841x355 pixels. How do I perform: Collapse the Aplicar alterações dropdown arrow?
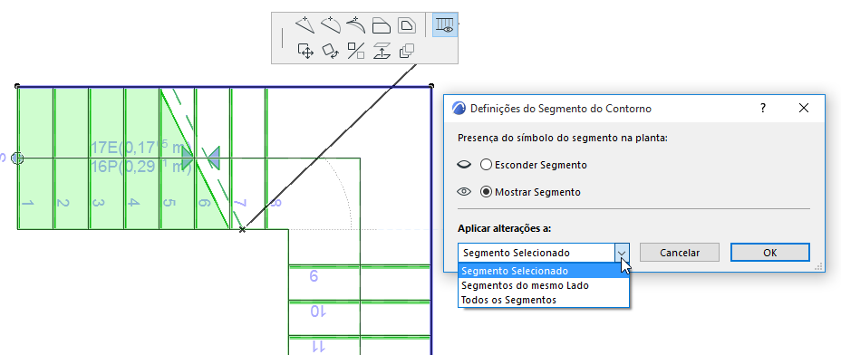tap(622, 253)
